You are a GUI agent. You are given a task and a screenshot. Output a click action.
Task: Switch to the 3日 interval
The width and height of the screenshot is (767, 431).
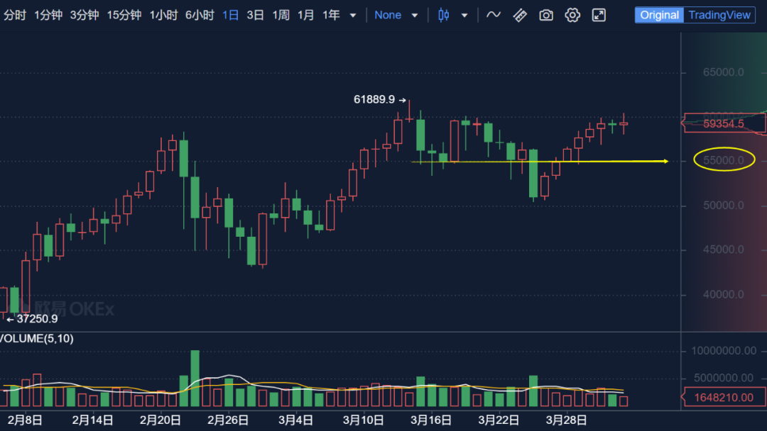(256, 15)
